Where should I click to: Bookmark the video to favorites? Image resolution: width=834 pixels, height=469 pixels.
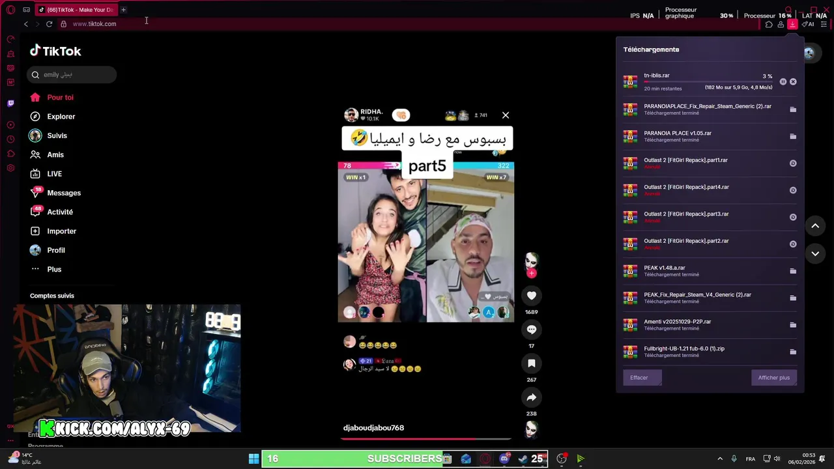point(532,363)
